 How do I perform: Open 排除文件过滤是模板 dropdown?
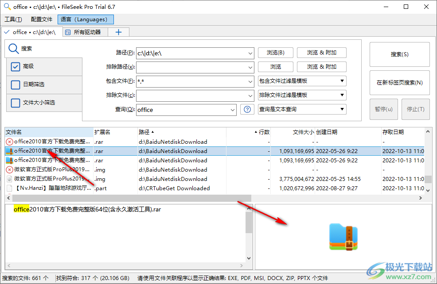[302, 95]
